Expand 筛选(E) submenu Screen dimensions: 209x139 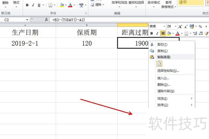pos(172,98)
